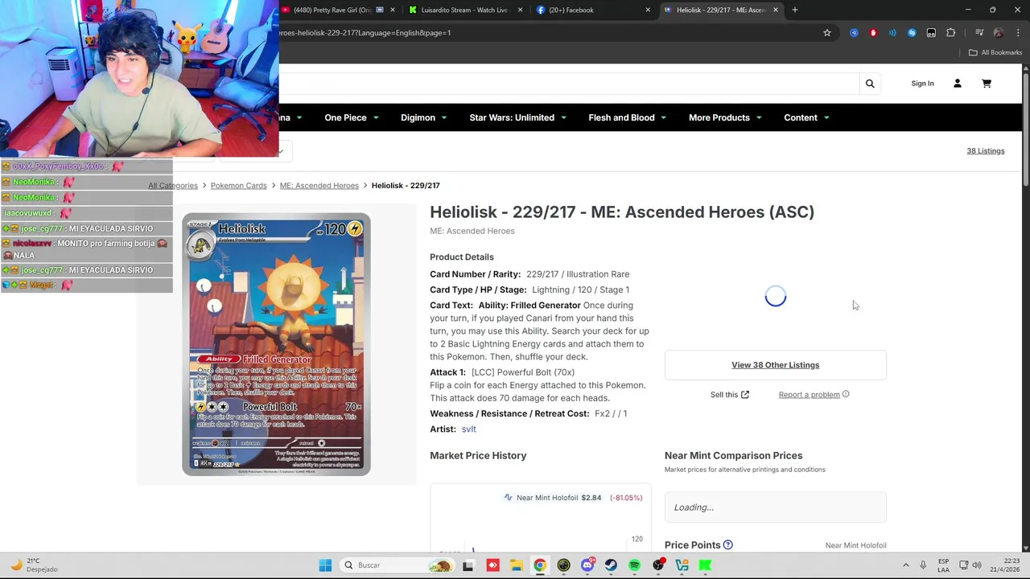Open the weather widget showing 21°C
The width and height of the screenshot is (1030, 579).
click(x=34, y=565)
